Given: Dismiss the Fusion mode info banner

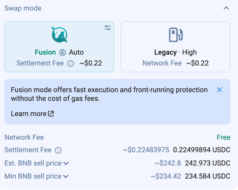Looking at the screenshot, I should [219, 90].
